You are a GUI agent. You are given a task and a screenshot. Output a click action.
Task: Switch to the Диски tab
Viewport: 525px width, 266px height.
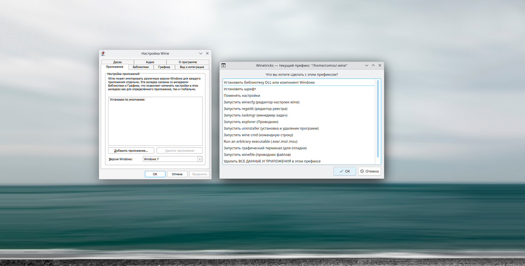117,62
